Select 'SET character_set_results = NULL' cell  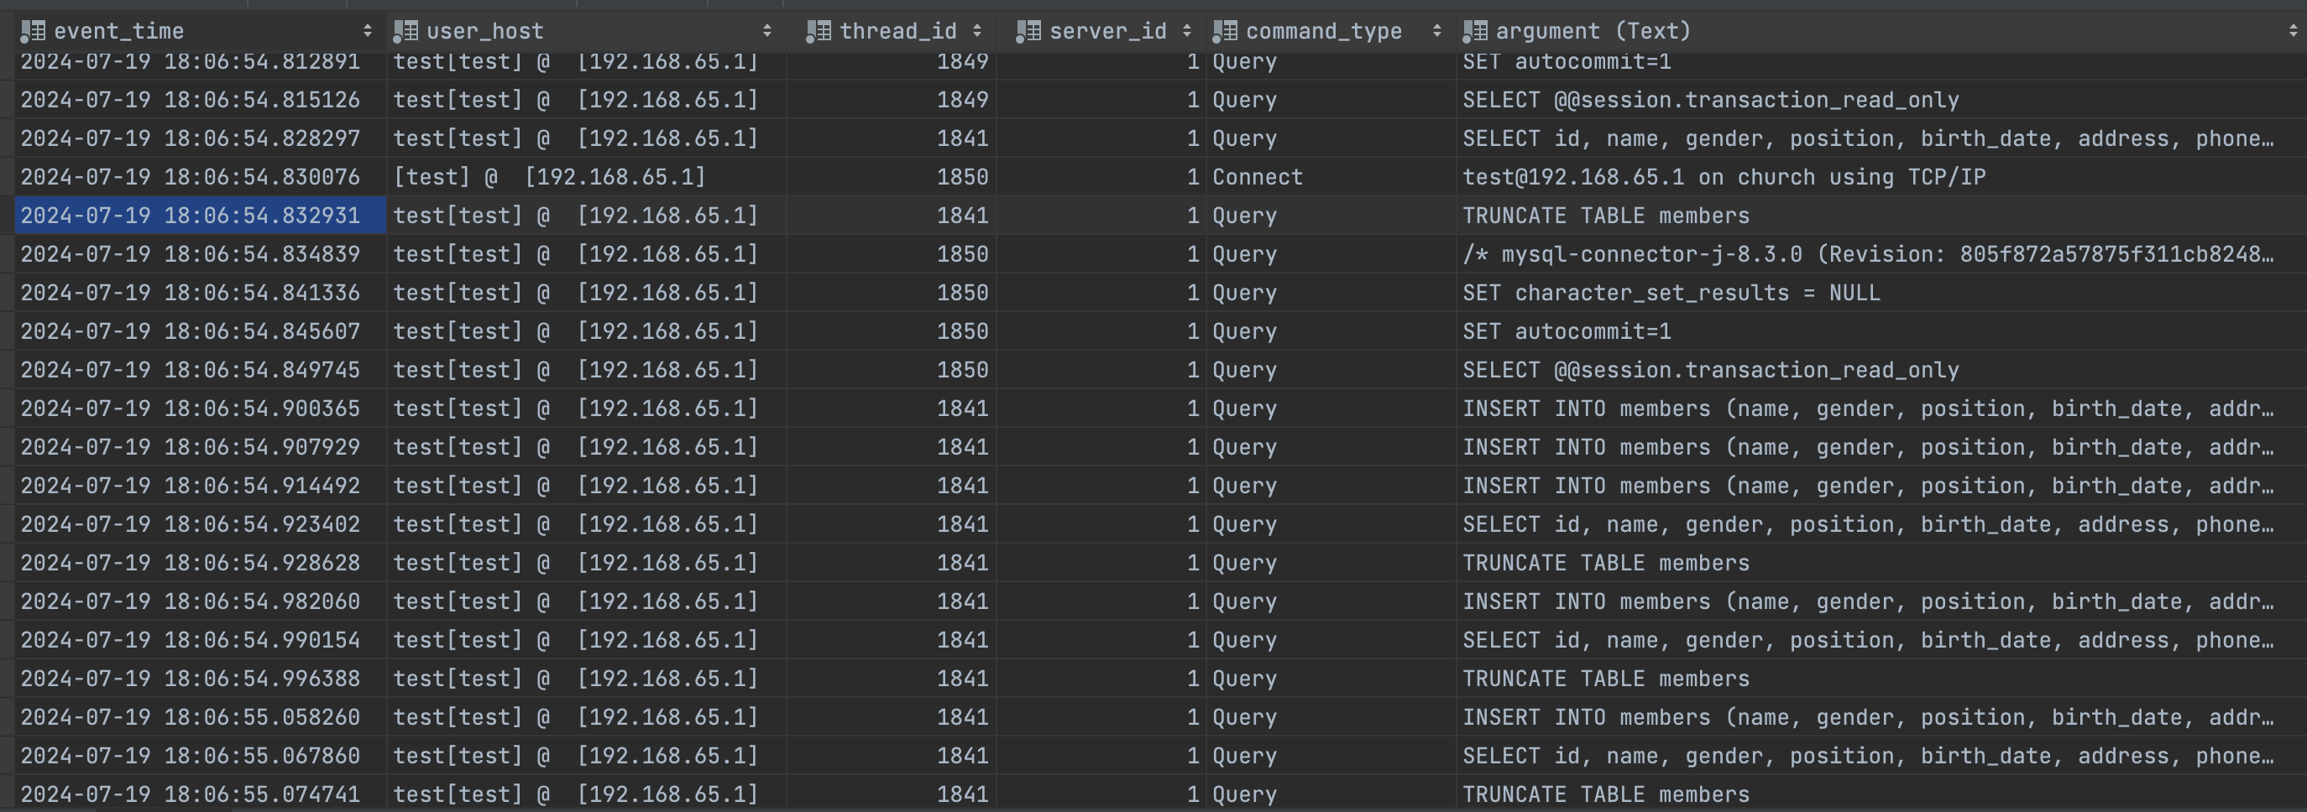1881,293
